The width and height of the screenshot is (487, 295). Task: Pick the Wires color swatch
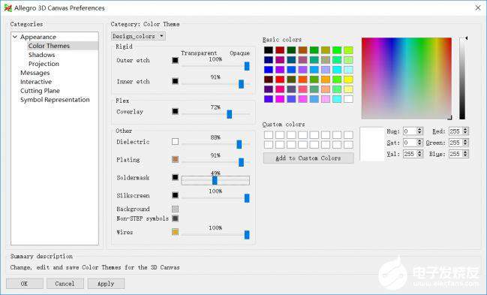pos(175,232)
